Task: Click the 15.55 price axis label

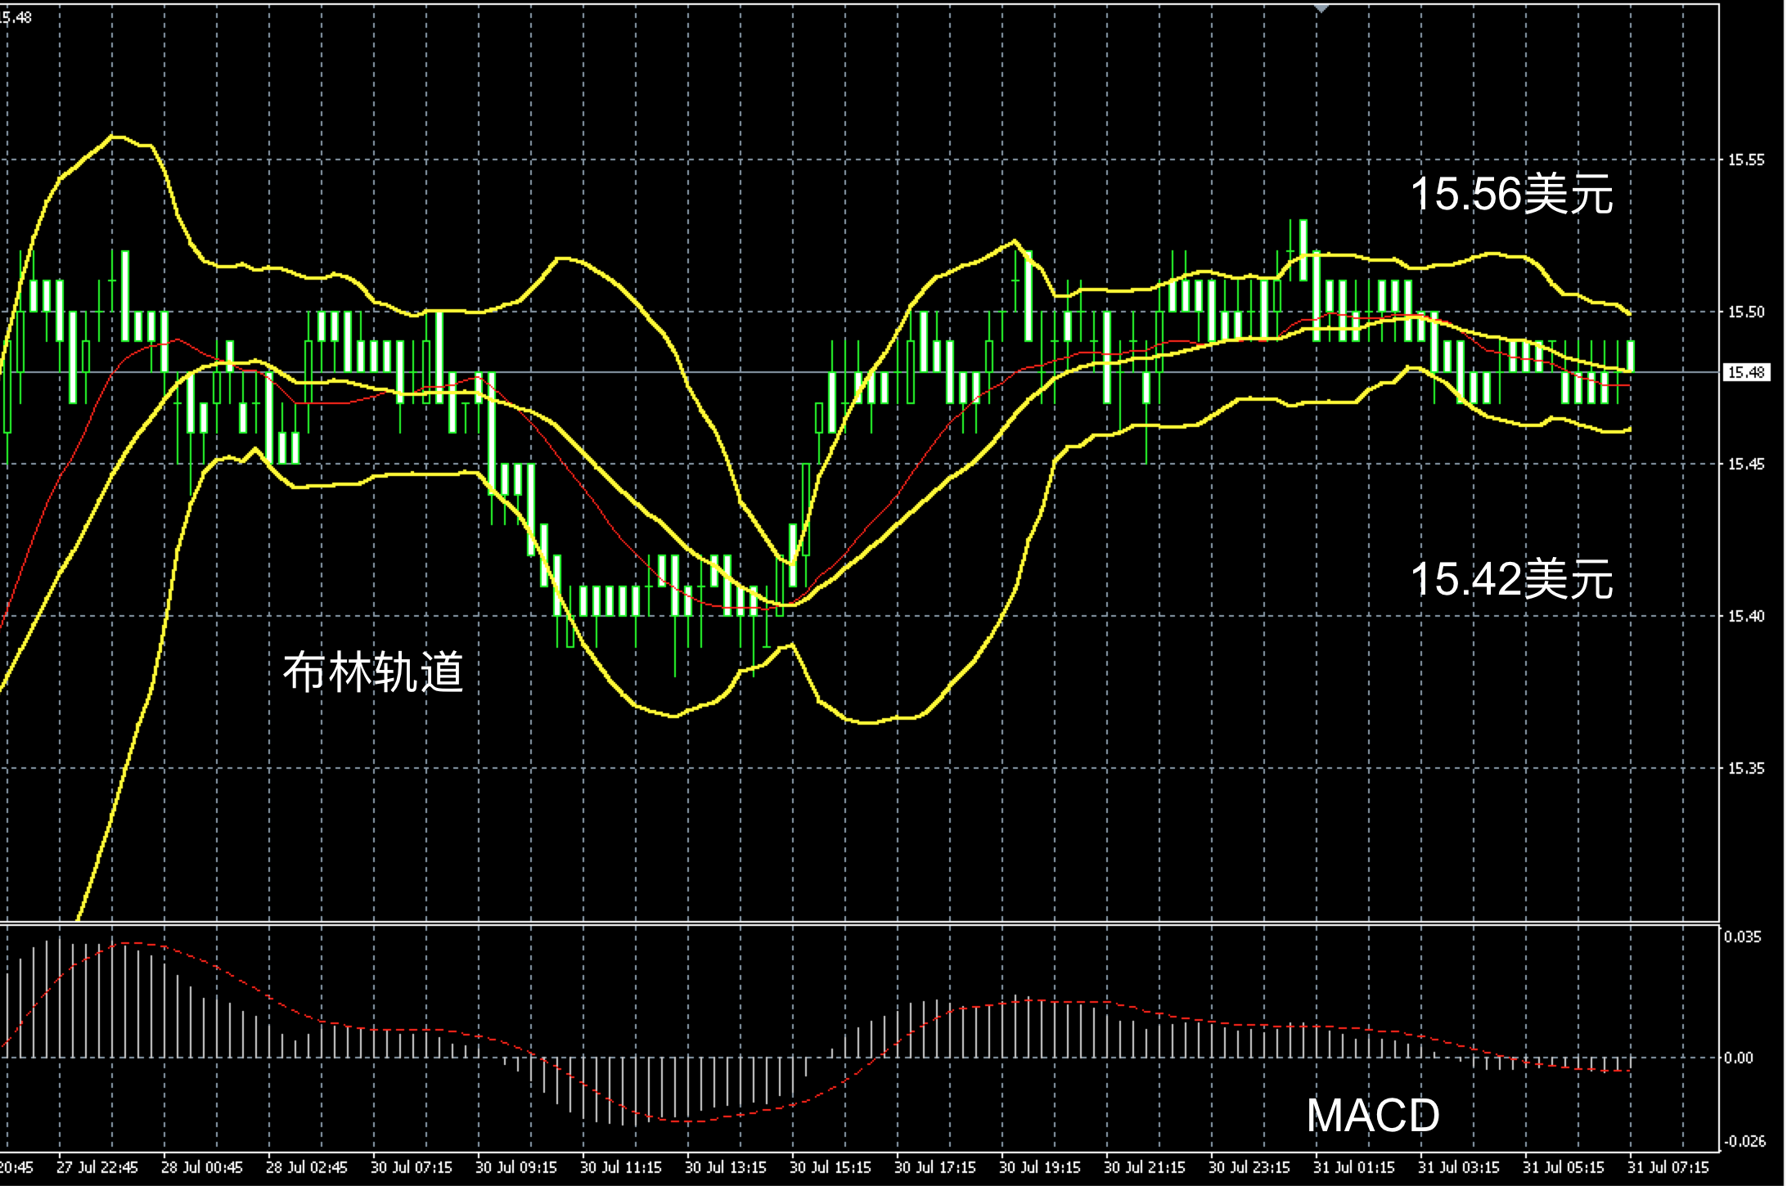Action: [x=1745, y=159]
